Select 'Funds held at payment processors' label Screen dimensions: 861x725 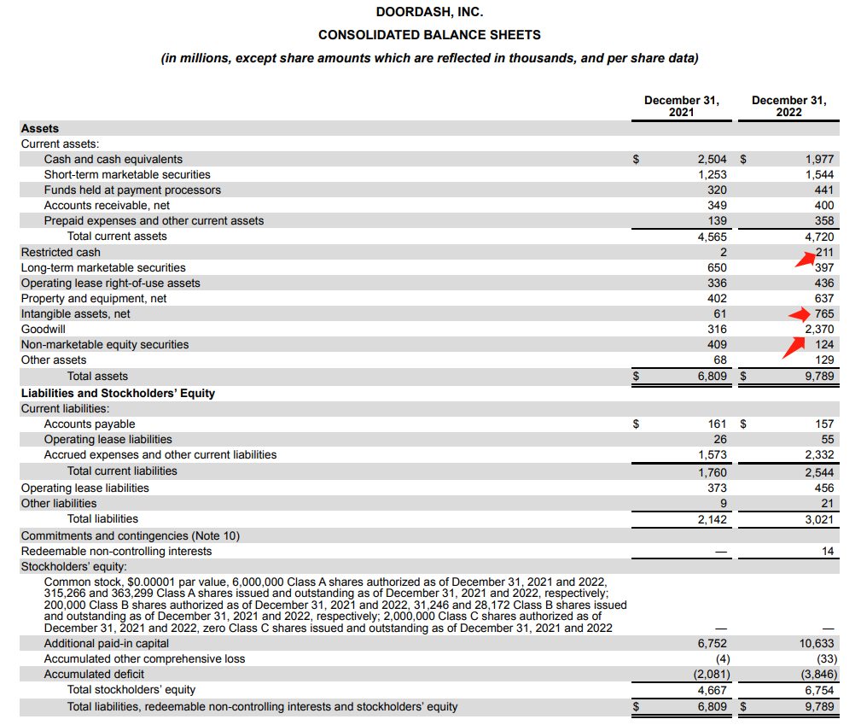(132, 190)
